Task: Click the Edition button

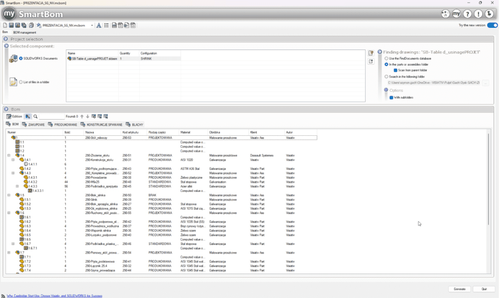Action: pos(14,116)
